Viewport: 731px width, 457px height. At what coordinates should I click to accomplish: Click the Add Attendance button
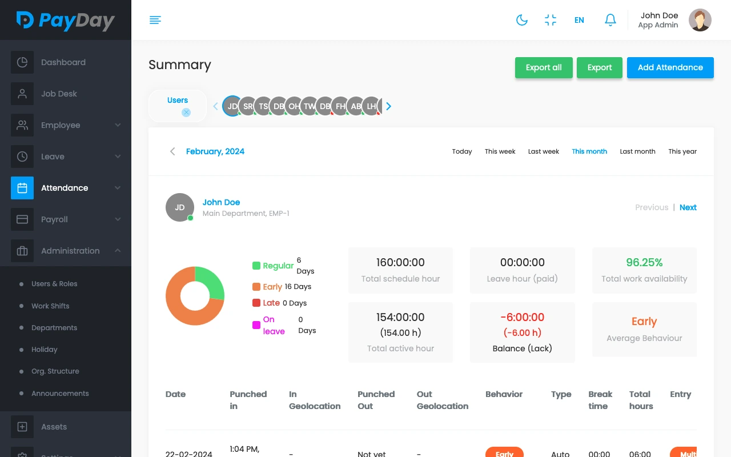click(670, 67)
